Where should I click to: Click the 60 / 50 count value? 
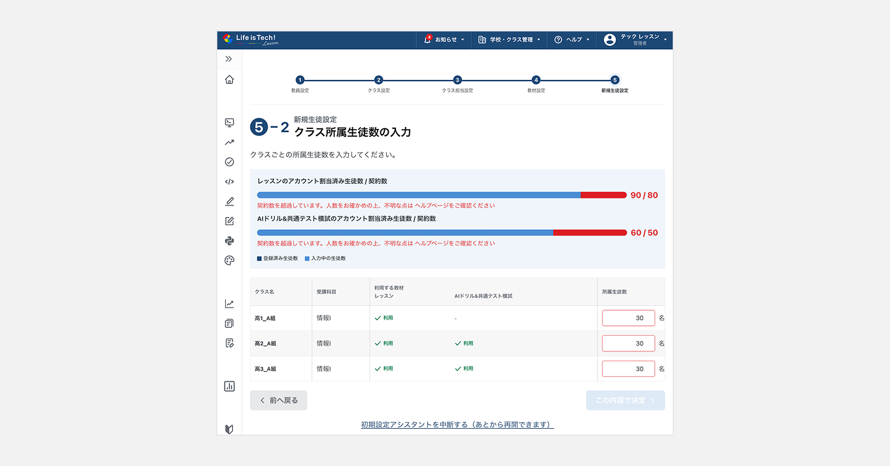point(645,232)
